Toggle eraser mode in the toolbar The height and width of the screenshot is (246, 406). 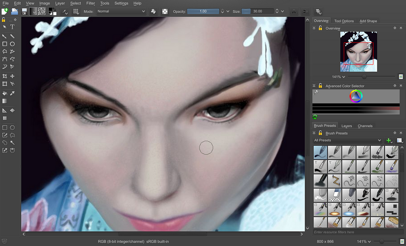pyautogui.click(x=153, y=11)
